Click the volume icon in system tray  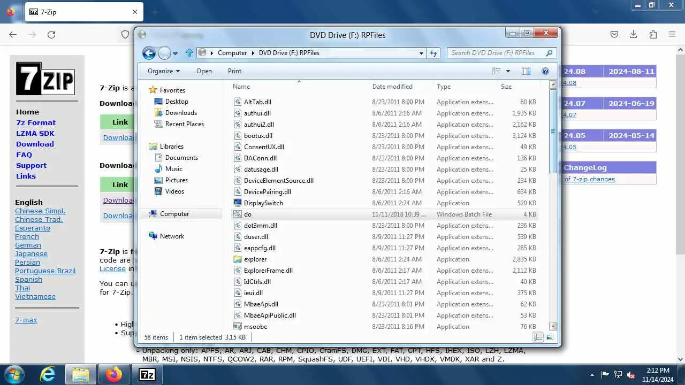(x=631, y=375)
